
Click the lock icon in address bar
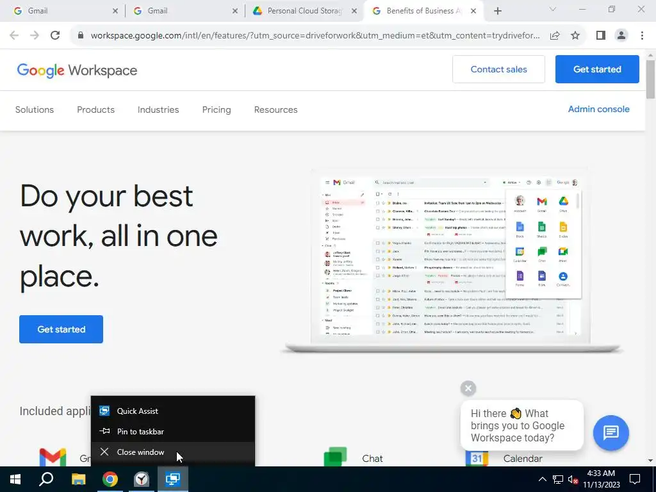tap(81, 36)
